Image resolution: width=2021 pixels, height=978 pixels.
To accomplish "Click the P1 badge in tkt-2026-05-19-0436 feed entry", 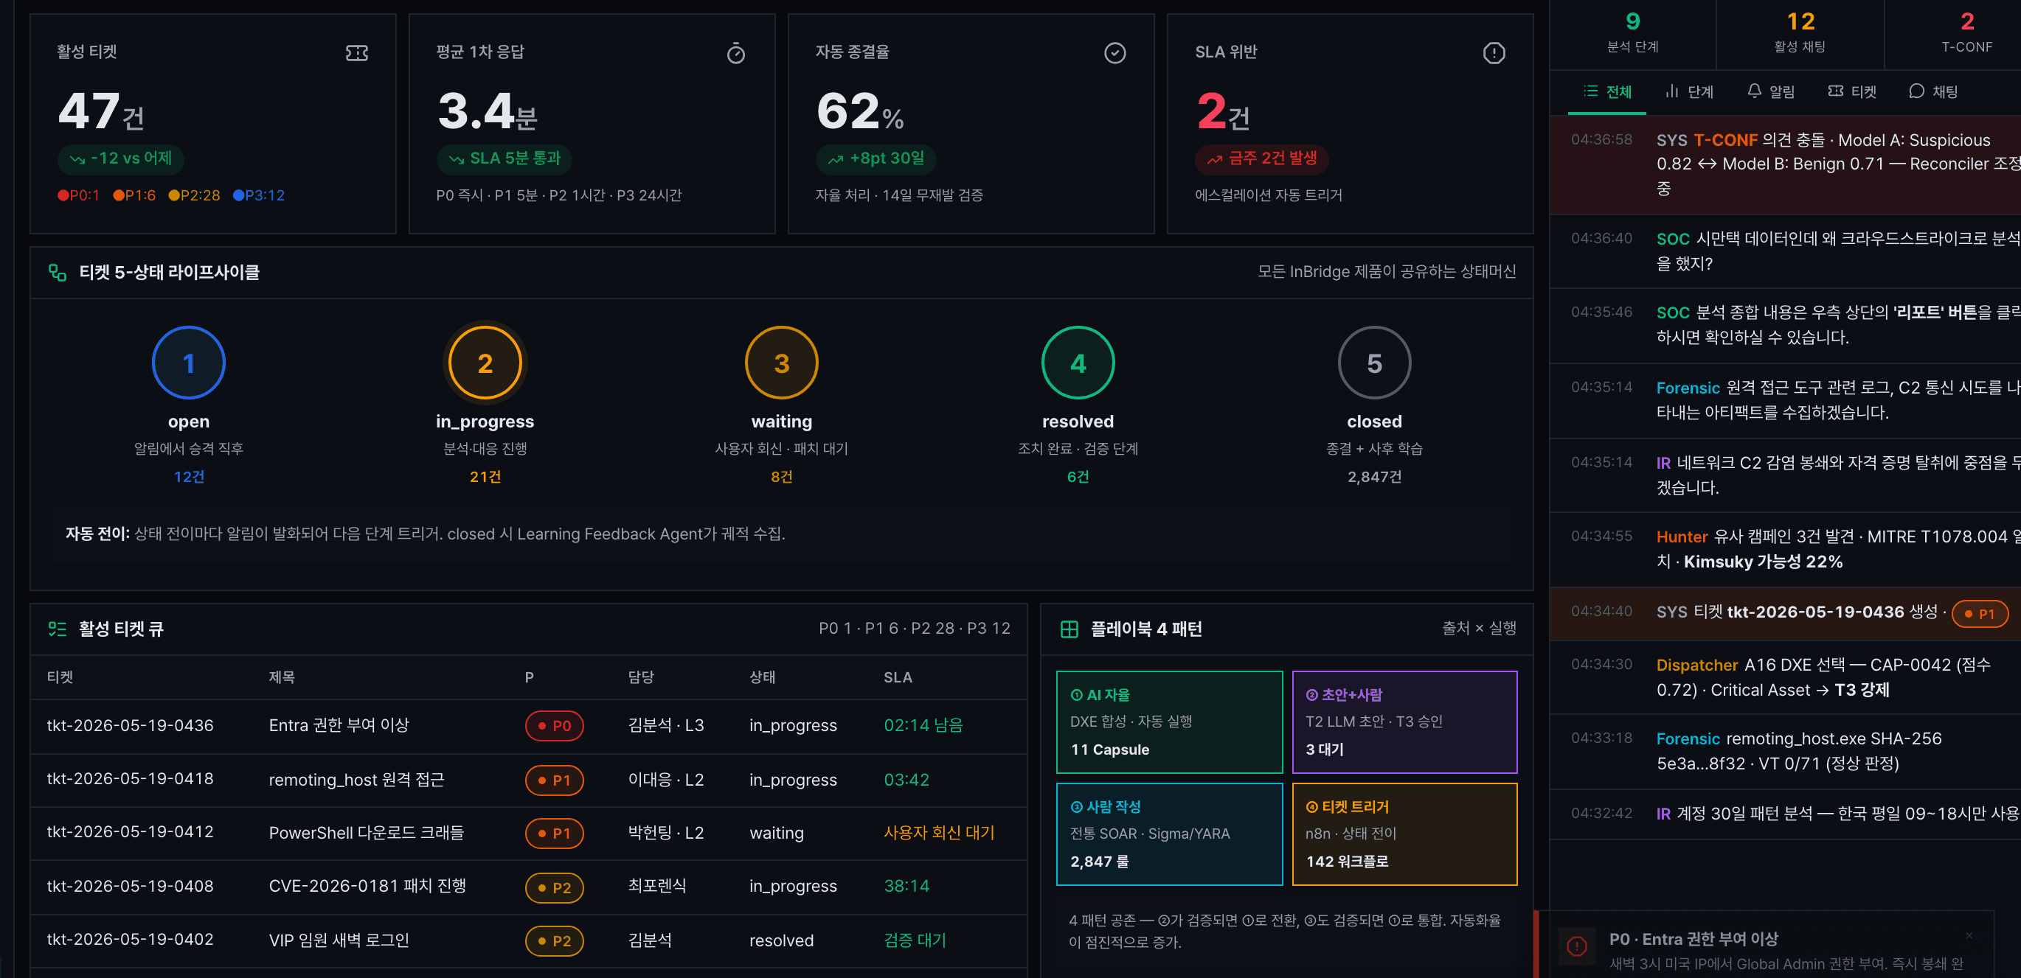I will (1980, 614).
